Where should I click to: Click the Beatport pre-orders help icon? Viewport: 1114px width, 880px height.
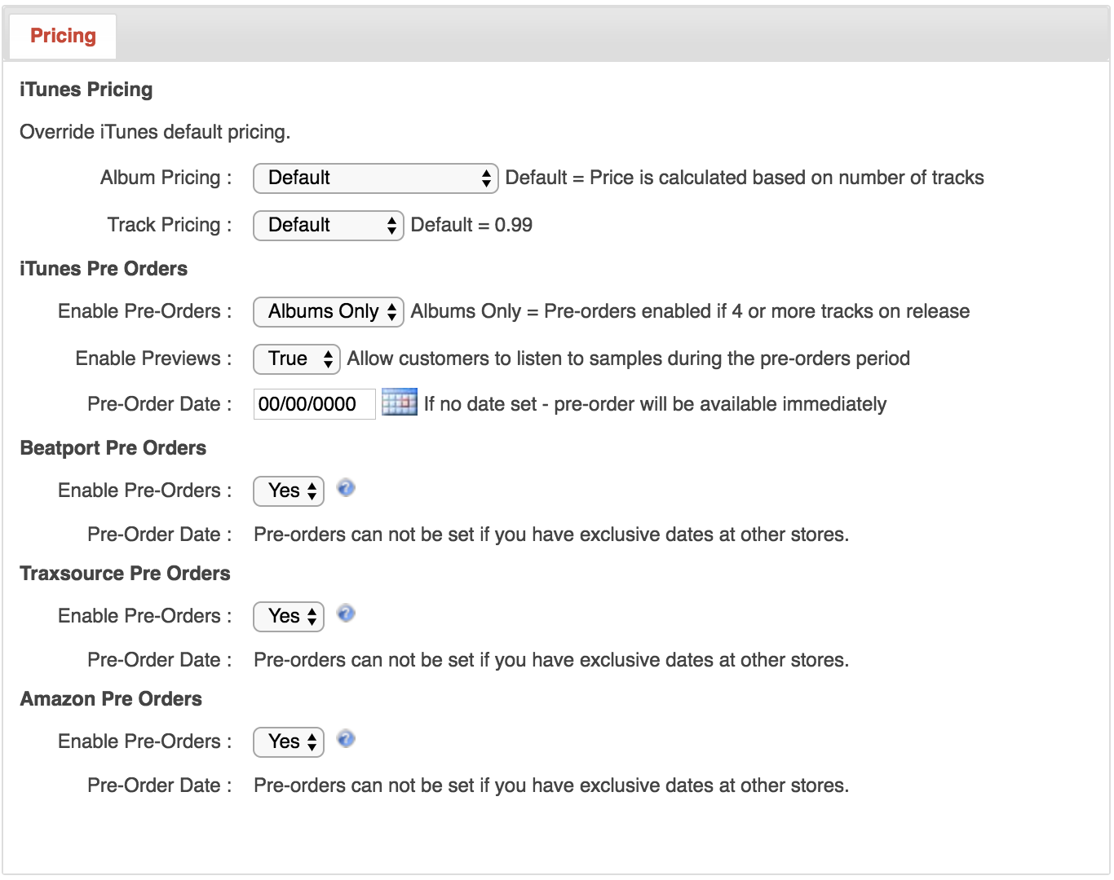(x=346, y=488)
